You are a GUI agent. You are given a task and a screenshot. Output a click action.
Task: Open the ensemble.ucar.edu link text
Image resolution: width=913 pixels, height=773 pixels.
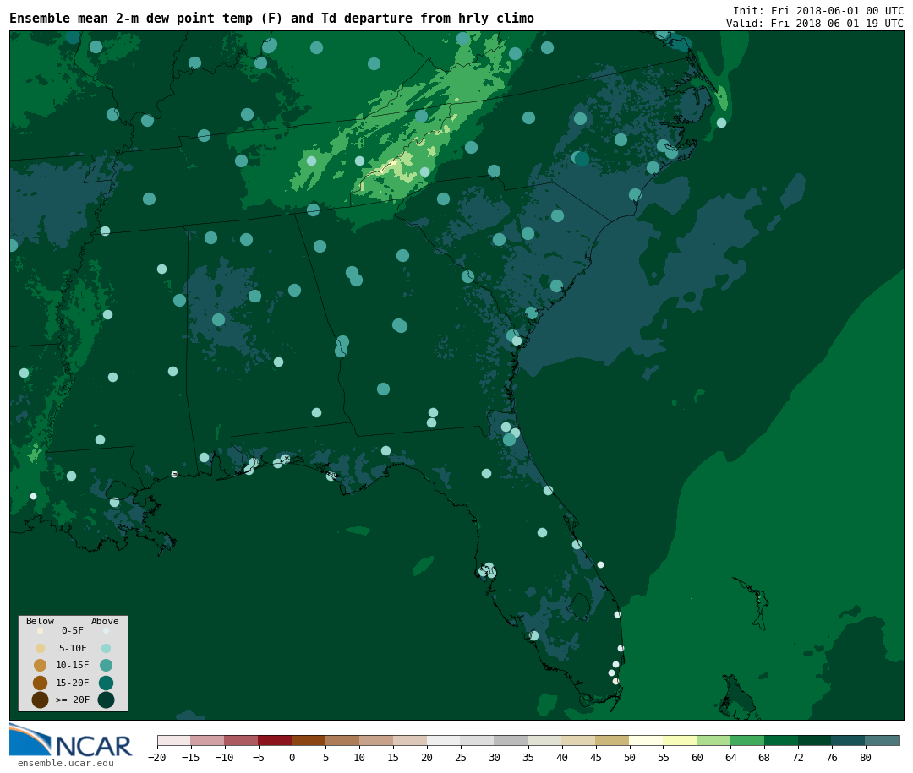(65, 763)
